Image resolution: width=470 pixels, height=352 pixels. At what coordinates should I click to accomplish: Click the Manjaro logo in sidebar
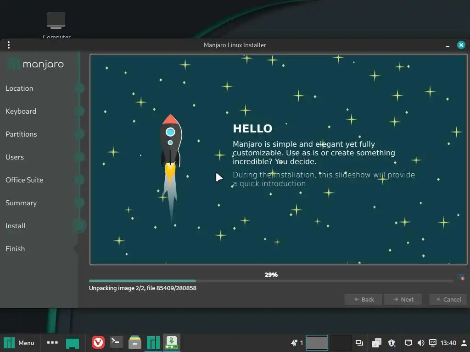(35, 64)
